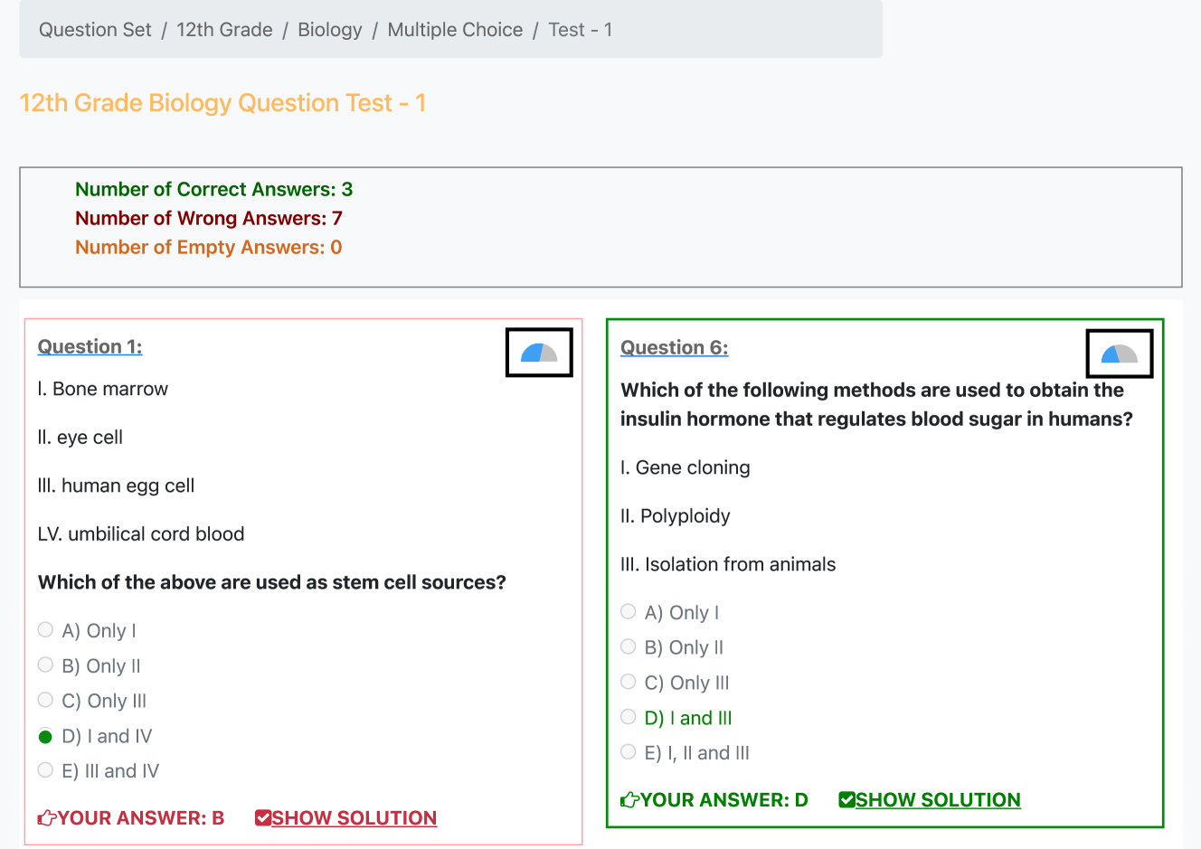
Task: Click the Question 6 difficulty gauge icon
Action: point(1120,354)
